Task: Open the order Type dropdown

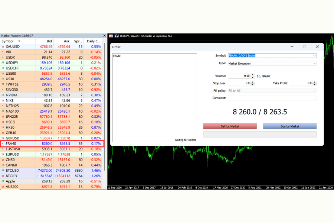Action: coord(315,63)
